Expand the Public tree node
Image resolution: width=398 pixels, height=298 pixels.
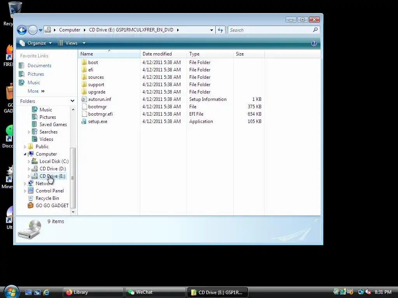coord(25,147)
